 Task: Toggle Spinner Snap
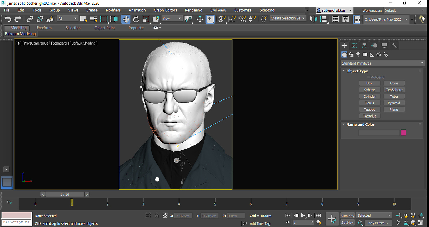252,19
